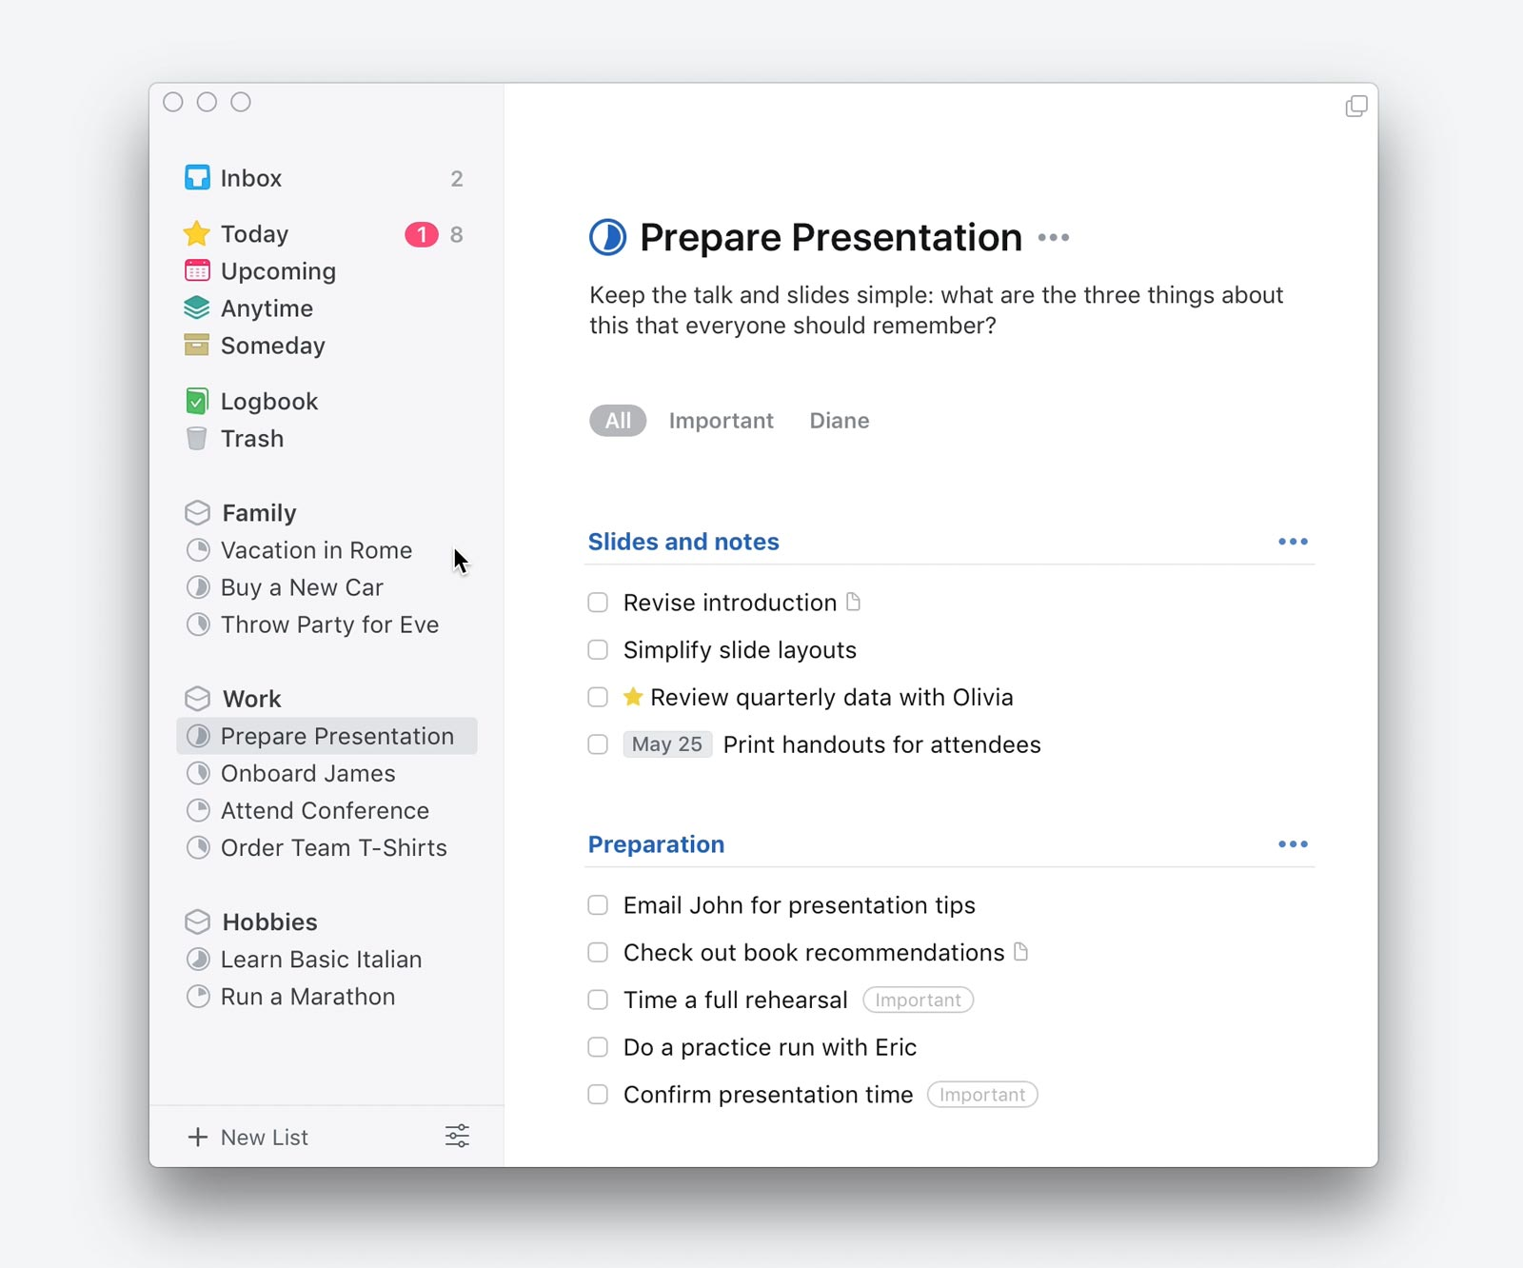
Task: Switch to the Diane filter tab
Action: click(x=839, y=420)
